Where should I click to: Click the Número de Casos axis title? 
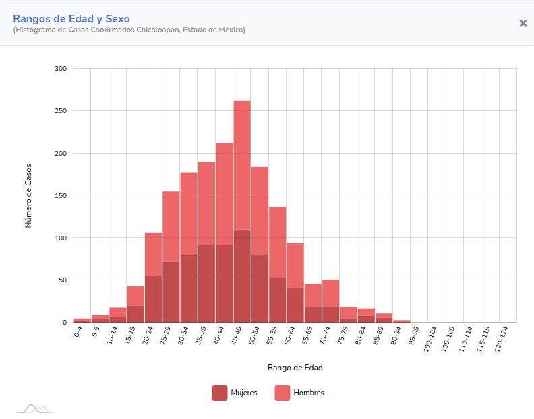coord(28,195)
